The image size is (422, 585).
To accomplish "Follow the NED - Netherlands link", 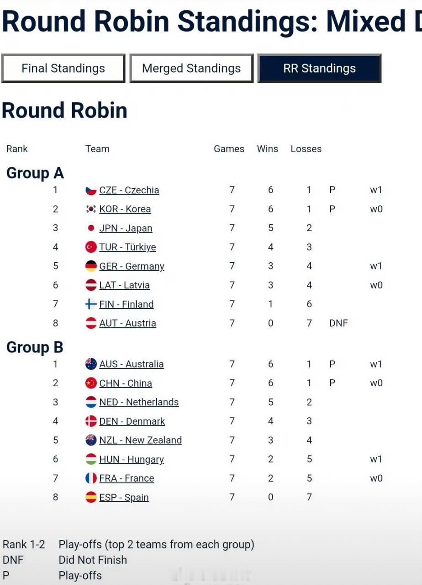I will tap(139, 402).
